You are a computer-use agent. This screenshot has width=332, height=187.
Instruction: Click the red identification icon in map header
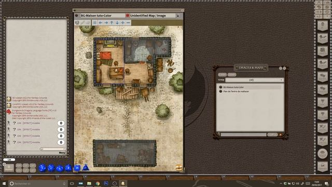[x=128, y=16]
